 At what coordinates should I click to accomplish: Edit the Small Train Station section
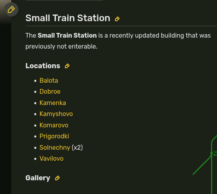point(117,19)
